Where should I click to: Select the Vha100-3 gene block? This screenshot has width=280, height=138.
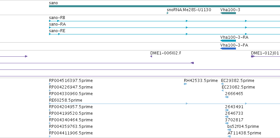click(228, 13)
